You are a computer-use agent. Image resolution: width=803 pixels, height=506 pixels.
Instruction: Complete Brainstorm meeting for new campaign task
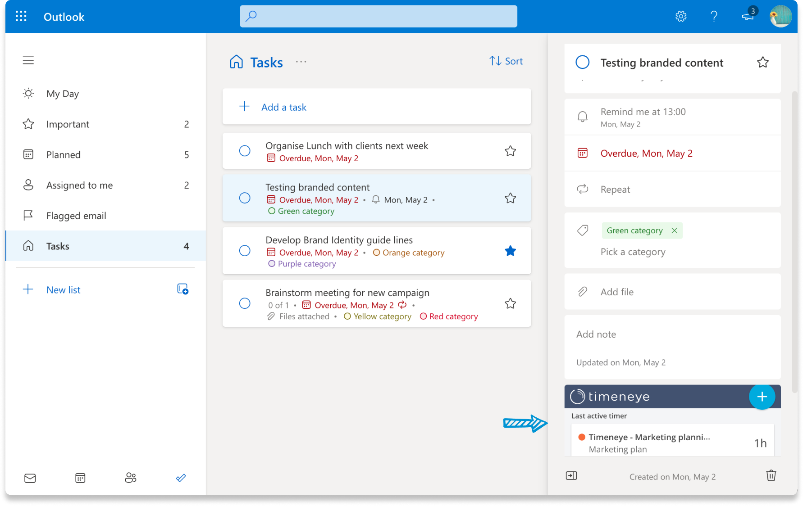click(x=245, y=303)
